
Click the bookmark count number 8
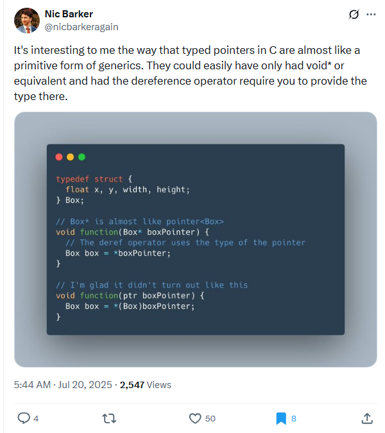click(x=294, y=418)
